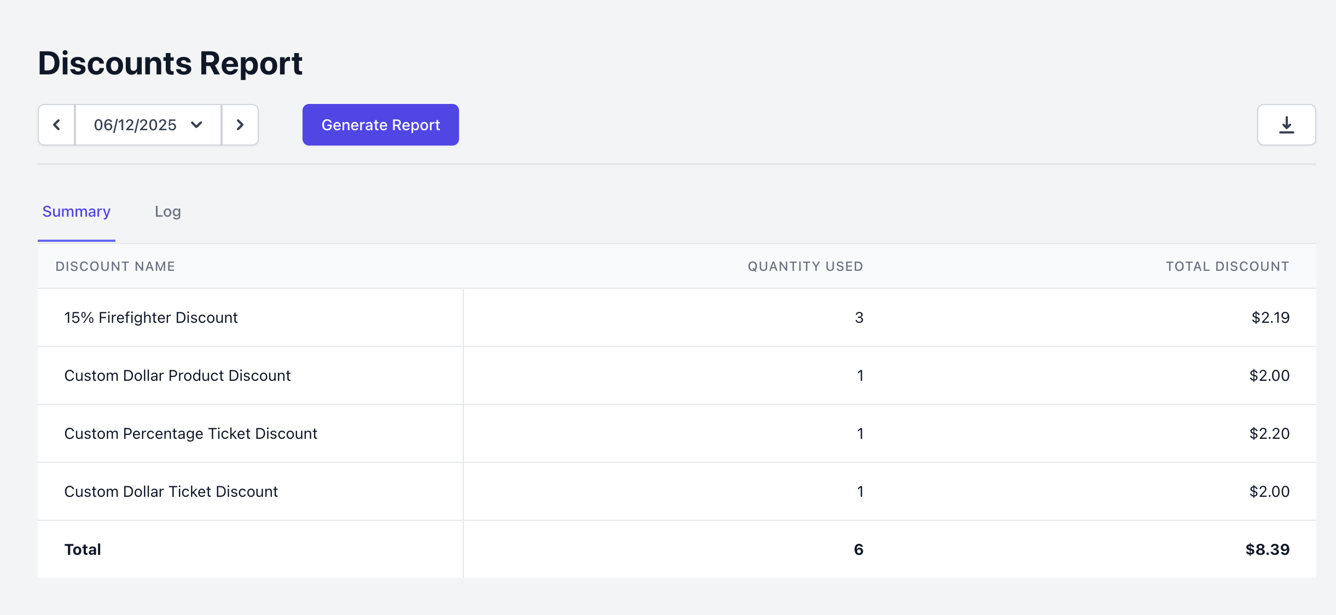Viewport: 1336px width, 615px height.
Task: Switch to the Log tab
Action: point(167,212)
